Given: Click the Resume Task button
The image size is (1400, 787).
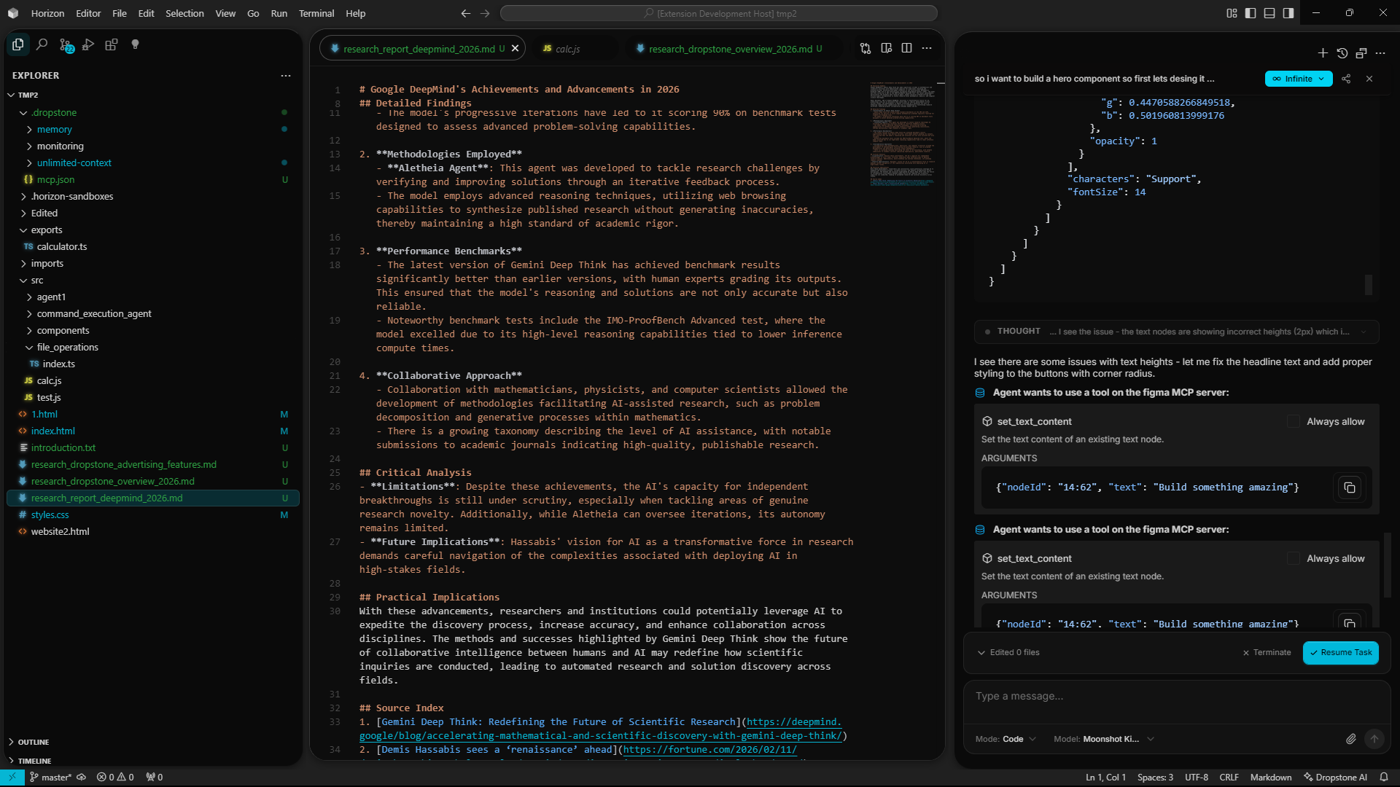Looking at the screenshot, I should point(1340,652).
